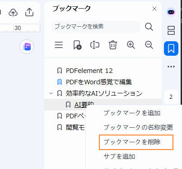Choose サブを追加 from context menu
Screen dimensions: 182x169
[119, 156]
